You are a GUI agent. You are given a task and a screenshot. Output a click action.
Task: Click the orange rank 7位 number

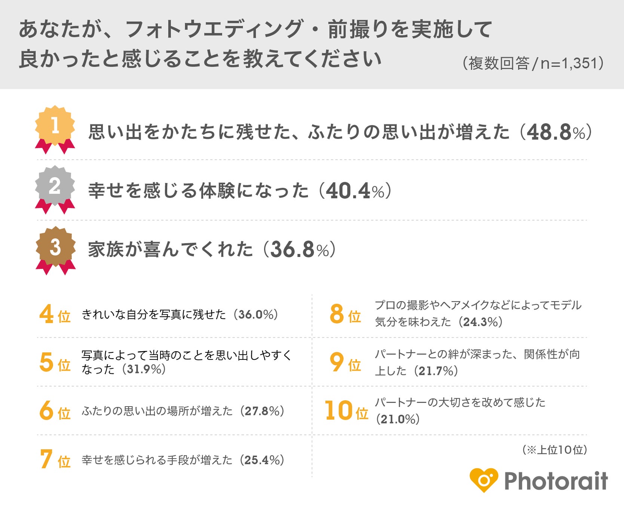click(x=54, y=460)
